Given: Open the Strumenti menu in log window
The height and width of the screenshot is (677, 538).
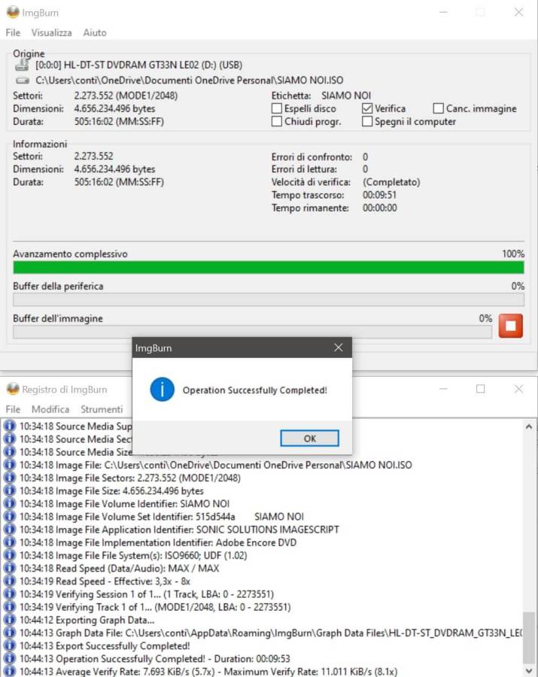Looking at the screenshot, I should pyautogui.click(x=102, y=409).
